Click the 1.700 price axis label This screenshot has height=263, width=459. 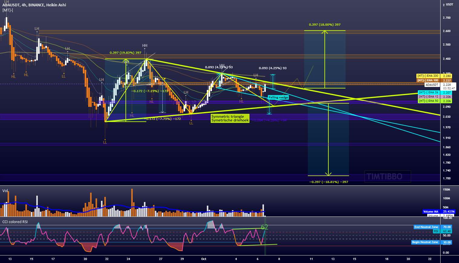[x=447, y=178]
